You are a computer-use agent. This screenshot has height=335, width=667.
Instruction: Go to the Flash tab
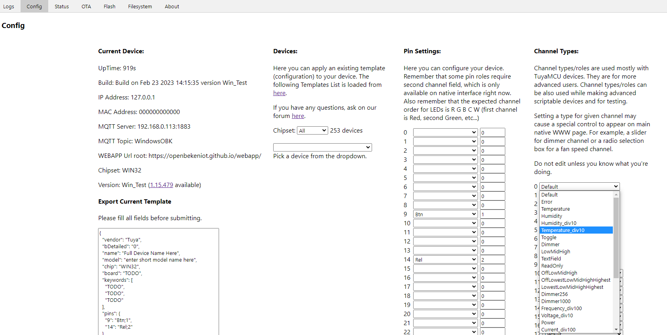tap(110, 6)
